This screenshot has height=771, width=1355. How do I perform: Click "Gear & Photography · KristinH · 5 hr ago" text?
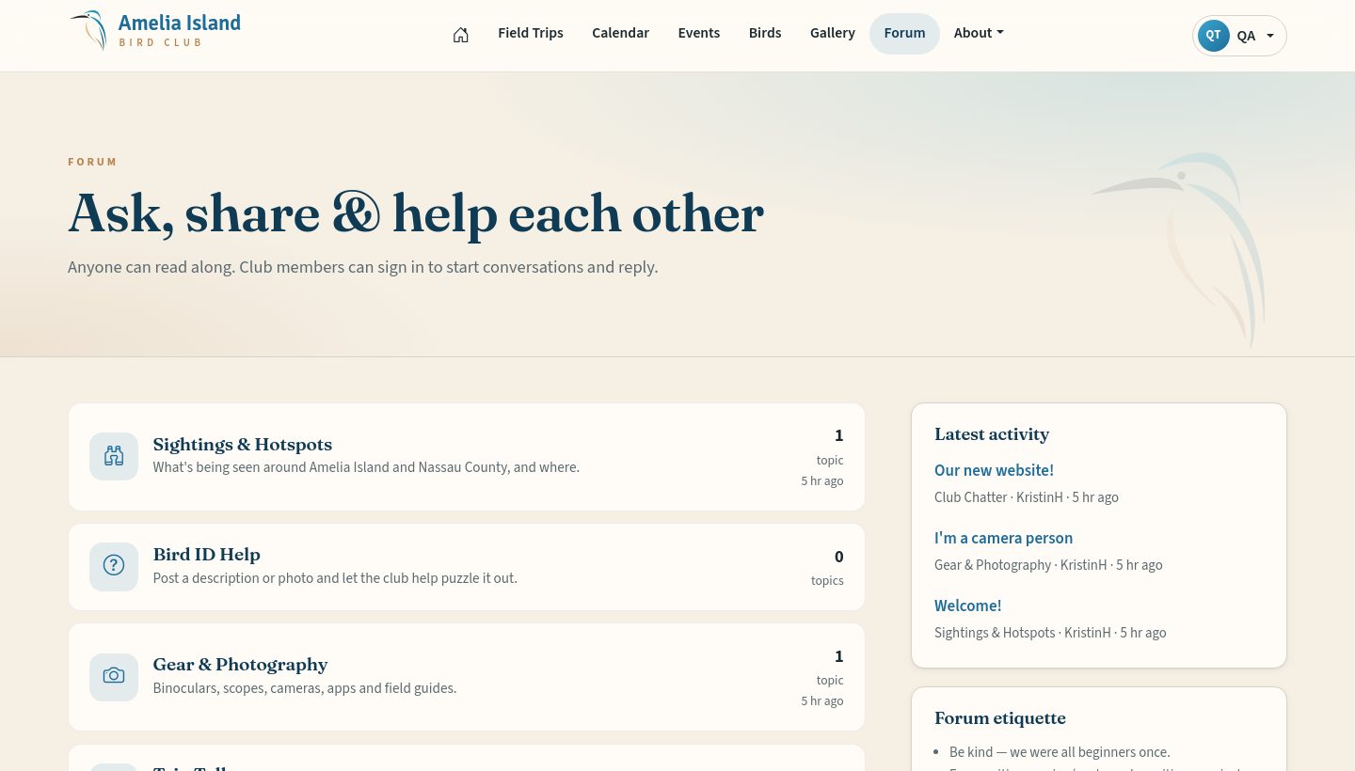tap(1048, 565)
